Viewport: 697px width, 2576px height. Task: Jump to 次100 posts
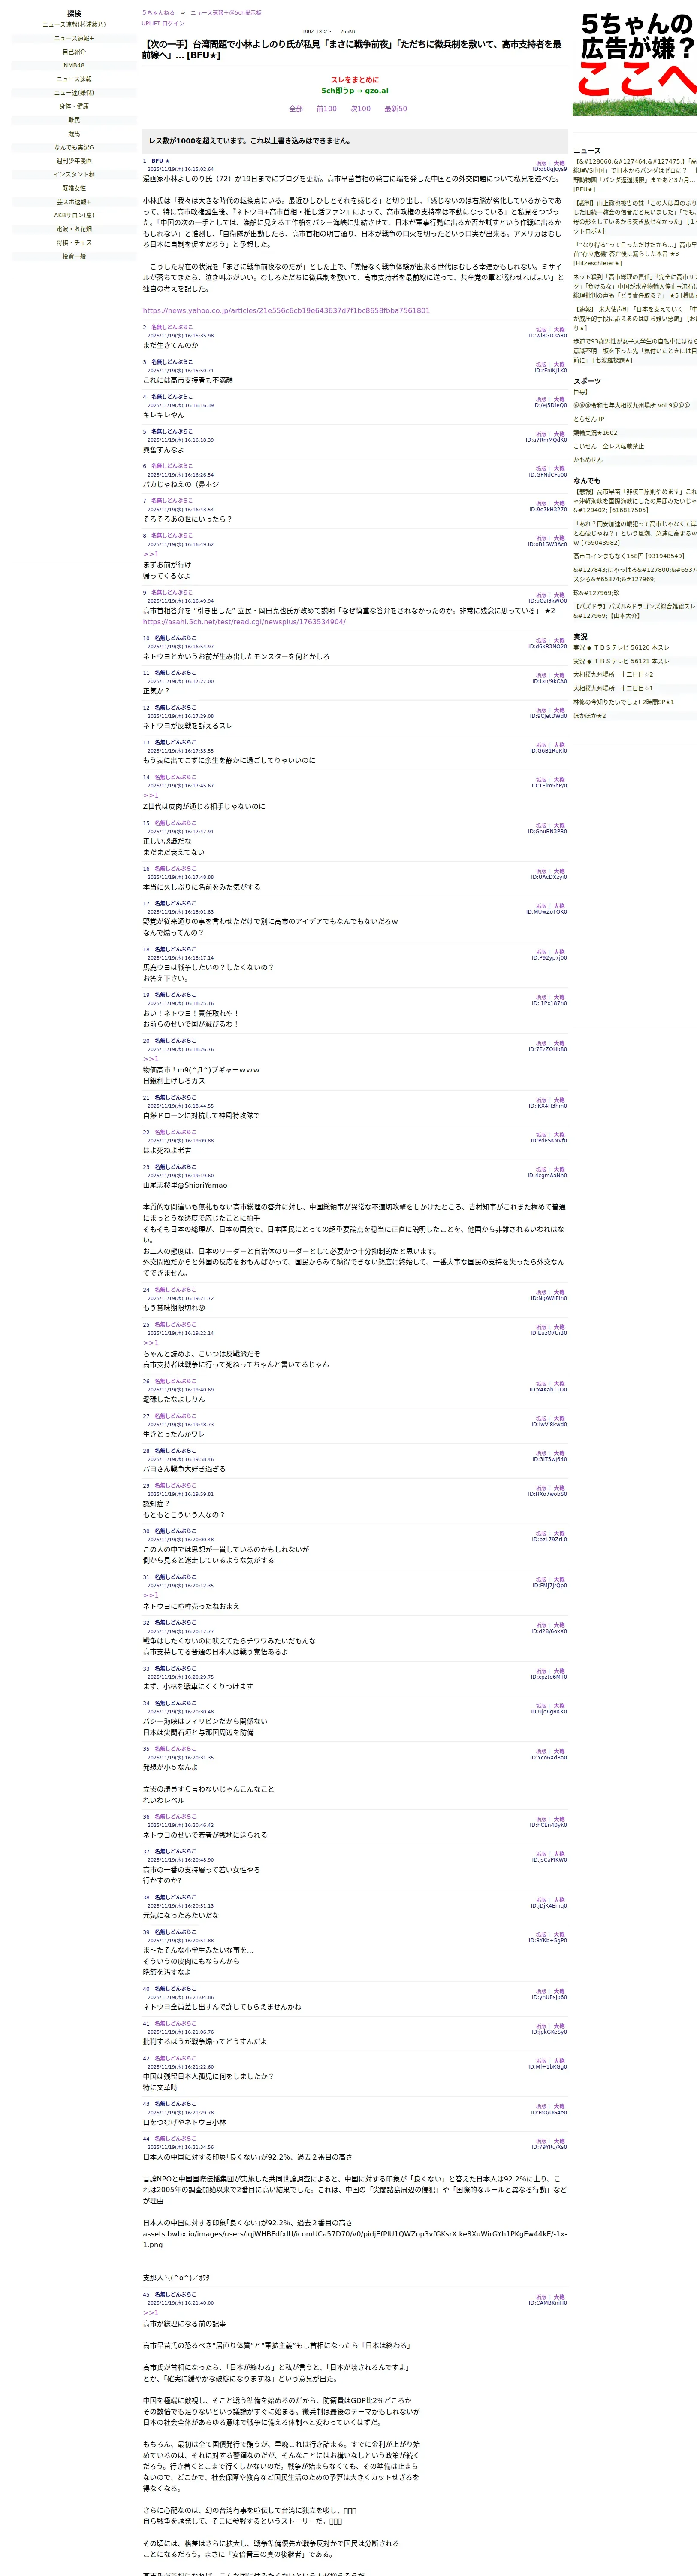click(360, 109)
